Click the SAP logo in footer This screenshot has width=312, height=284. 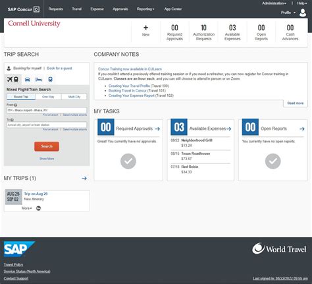click(x=19, y=249)
